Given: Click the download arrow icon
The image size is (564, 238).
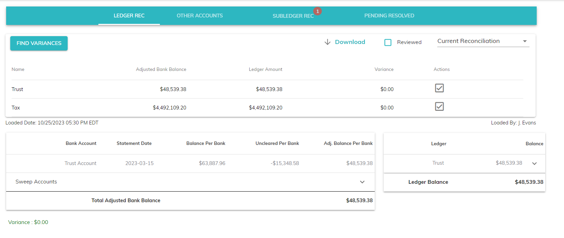Looking at the screenshot, I should coord(327,42).
